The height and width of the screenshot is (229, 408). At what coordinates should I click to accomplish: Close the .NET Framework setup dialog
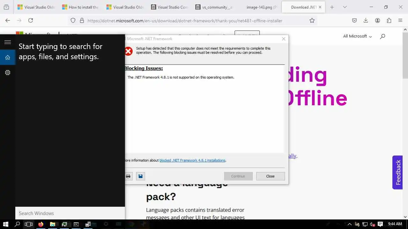[x=270, y=176]
